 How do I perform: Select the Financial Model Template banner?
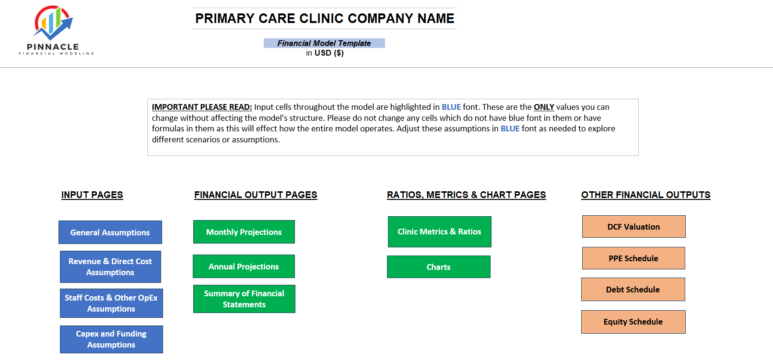tap(324, 43)
